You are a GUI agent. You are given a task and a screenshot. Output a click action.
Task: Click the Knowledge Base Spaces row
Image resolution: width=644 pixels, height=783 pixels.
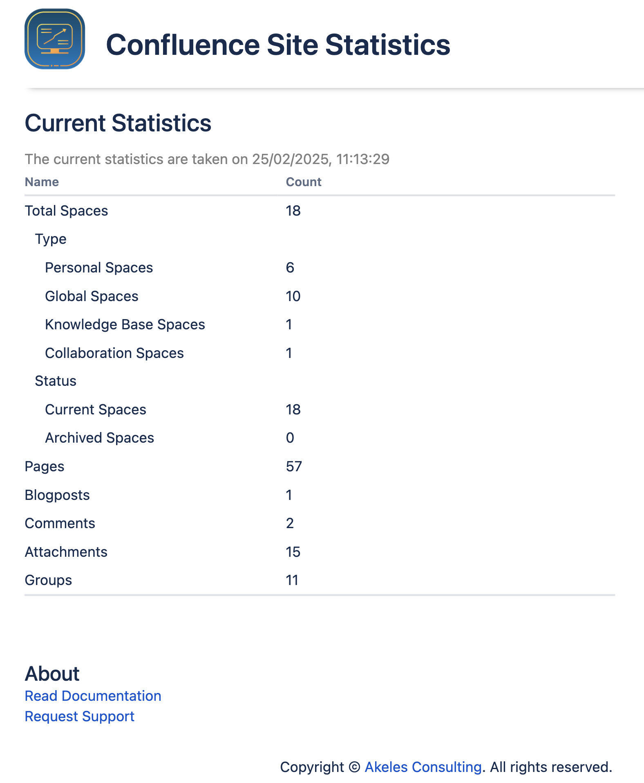(x=125, y=324)
